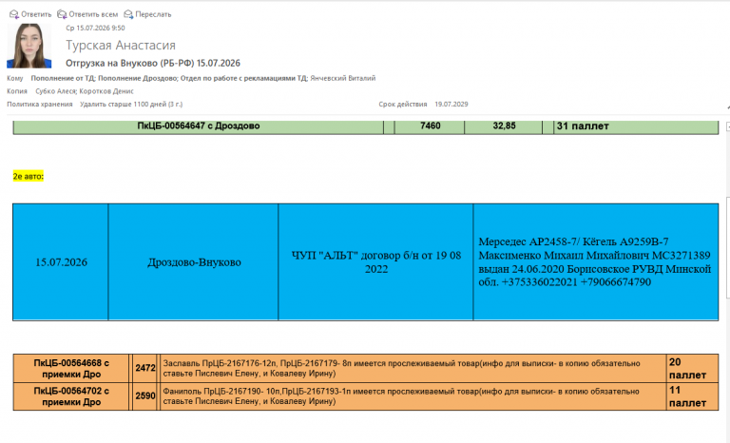Viewport: 730px width, 443px height.
Task: Click cell ПкЦБ-00564668 с приемки Дро
Action: (x=71, y=369)
